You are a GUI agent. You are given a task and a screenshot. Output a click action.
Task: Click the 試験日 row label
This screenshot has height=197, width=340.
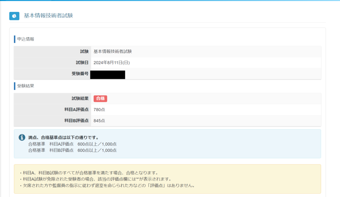pyautogui.click(x=82, y=62)
